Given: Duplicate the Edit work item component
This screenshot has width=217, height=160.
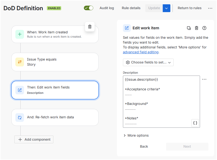Looking at the screenshot, I should 189,28.
